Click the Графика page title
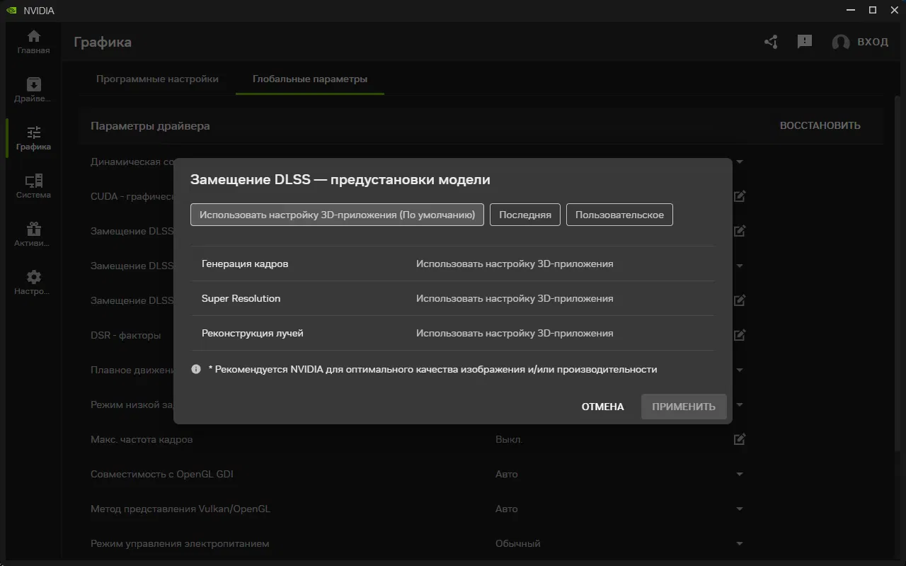The image size is (906, 566). pos(103,42)
